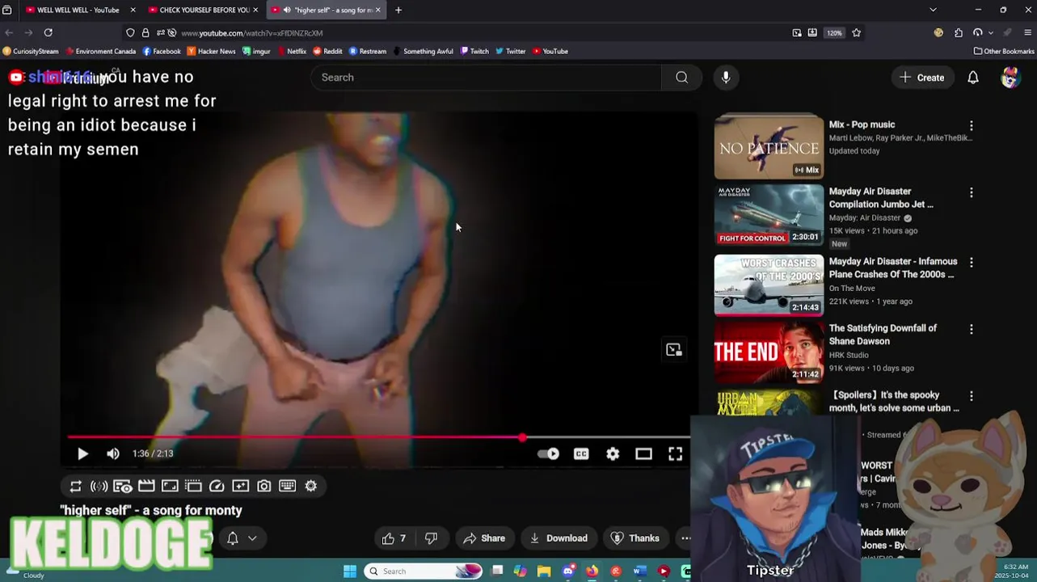Viewport: 1037px width, 582px height.
Task: Expand the subscription notification bell dropdown
Action: tap(242, 538)
